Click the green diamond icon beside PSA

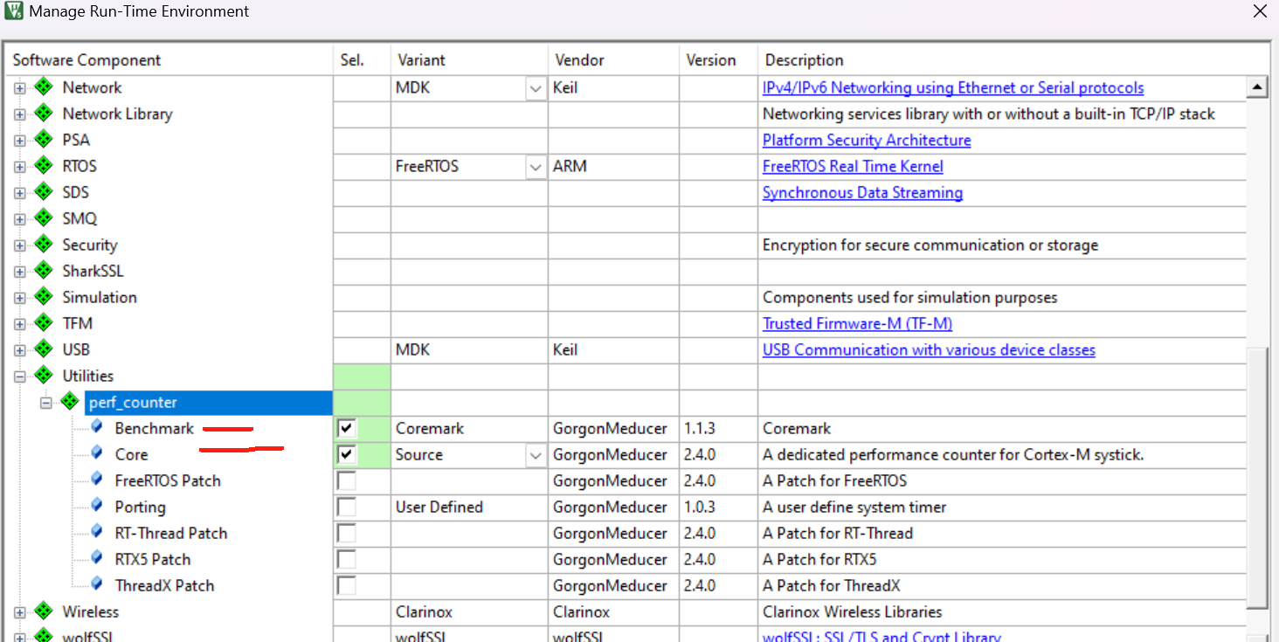coord(44,140)
